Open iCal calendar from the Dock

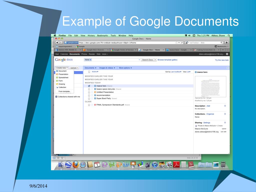pyautogui.click(x=97, y=164)
